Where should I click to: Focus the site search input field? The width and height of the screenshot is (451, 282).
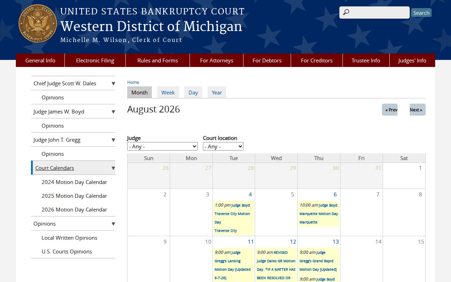point(375,12)
